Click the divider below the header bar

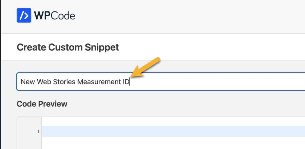click(152, 32)
